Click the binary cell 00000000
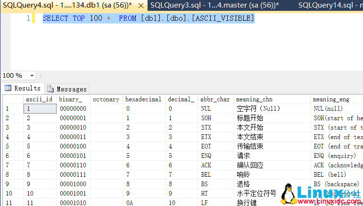Image resolution: width=363 pixels, height=206 pixels. (x=73, y=108)
